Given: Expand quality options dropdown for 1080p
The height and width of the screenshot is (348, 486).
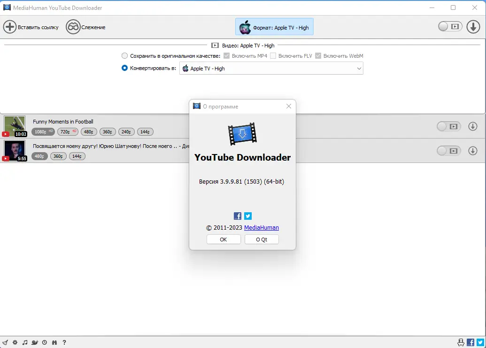Looking at the screenshot, I should click(43, 131).
